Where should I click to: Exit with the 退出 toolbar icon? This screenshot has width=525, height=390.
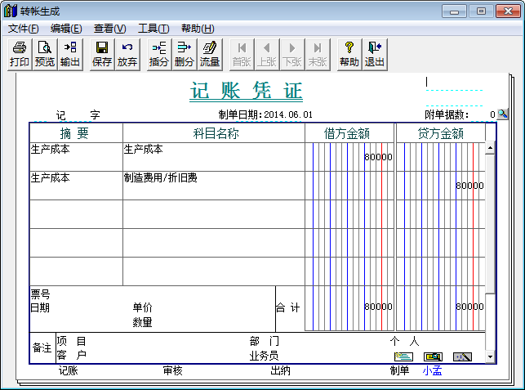point(375,54)
